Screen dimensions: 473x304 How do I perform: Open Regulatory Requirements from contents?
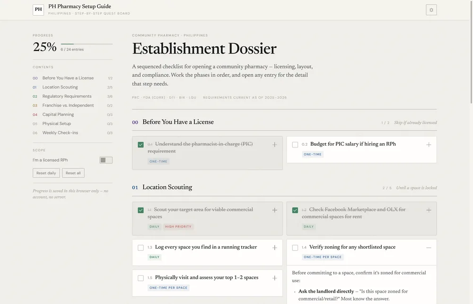(72, 96)
